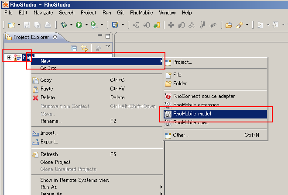This screenshot has height=195, width=288.
Task: Minimize the Project Explorer view
Action: [x=100, y=35]
